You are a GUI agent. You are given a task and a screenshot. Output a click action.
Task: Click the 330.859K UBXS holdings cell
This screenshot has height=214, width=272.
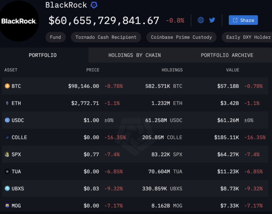[x=162, y=188]
